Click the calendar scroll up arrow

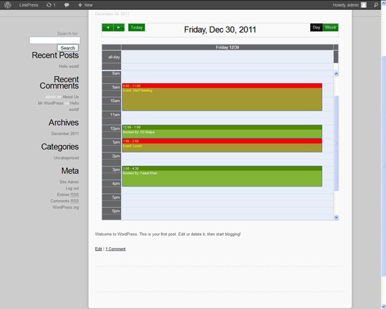pyautogui.click(x=336, y=74)
